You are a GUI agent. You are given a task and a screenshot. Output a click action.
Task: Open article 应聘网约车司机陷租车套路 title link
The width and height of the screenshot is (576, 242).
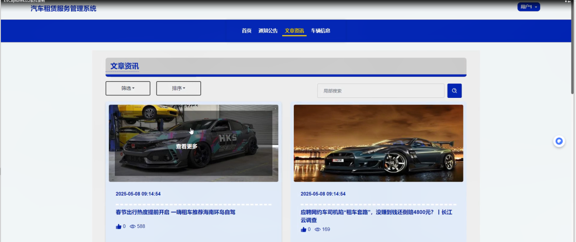[x=377, y=216]
